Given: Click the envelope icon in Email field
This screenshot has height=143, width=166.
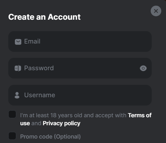Looking at the screenshot, I should point(18,42).
